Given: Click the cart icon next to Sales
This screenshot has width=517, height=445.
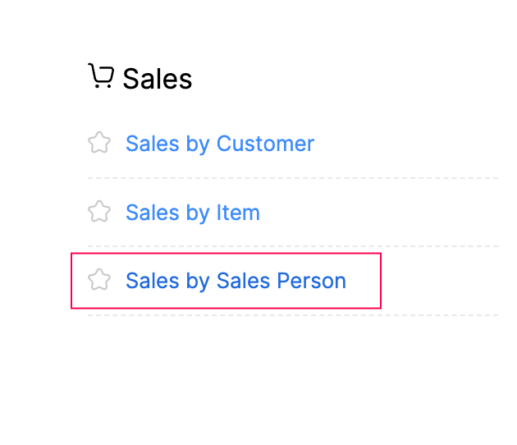Looking at the screenshot, I should point(100,76).
